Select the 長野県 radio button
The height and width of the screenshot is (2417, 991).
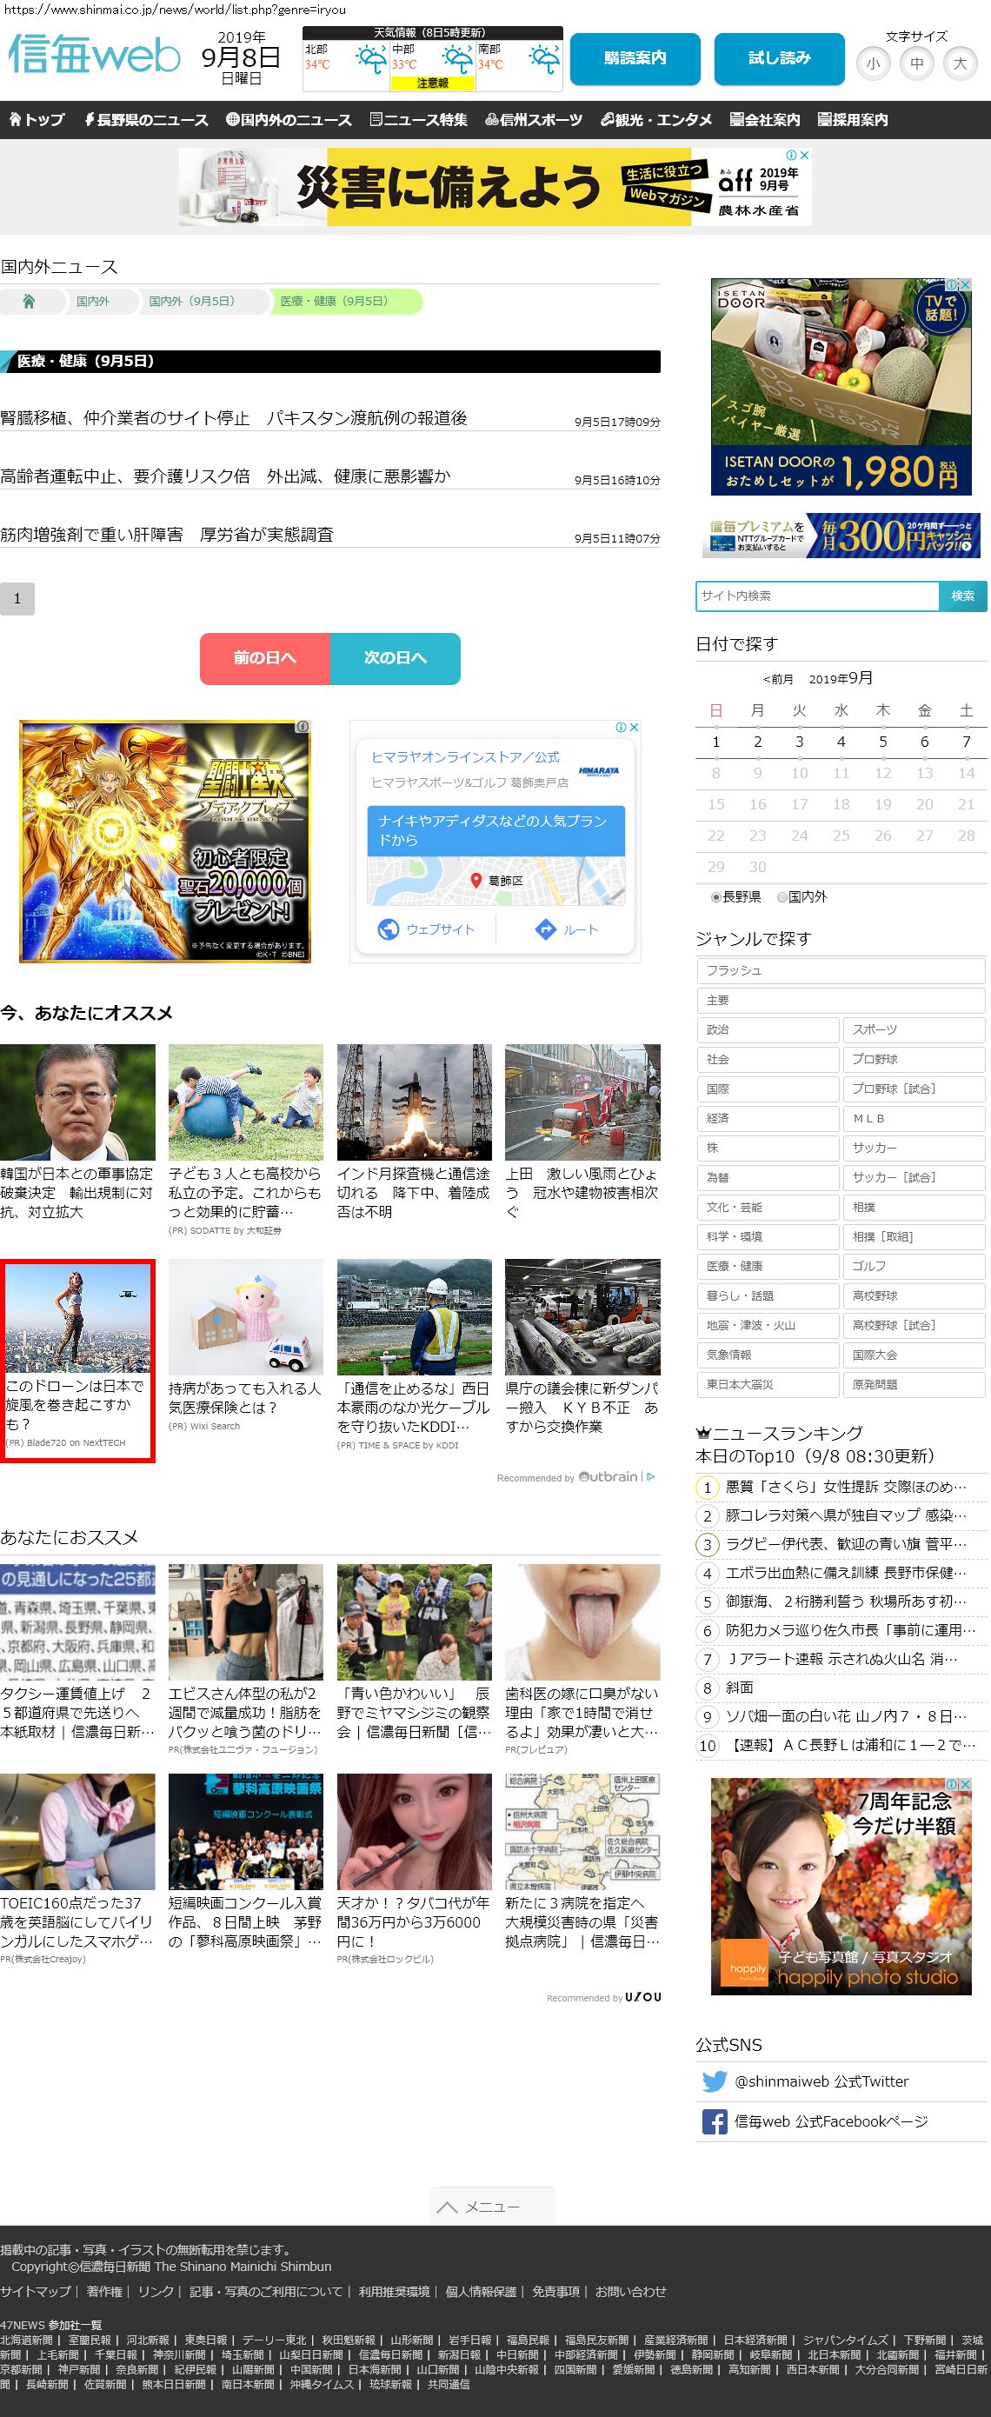[716, 897]
